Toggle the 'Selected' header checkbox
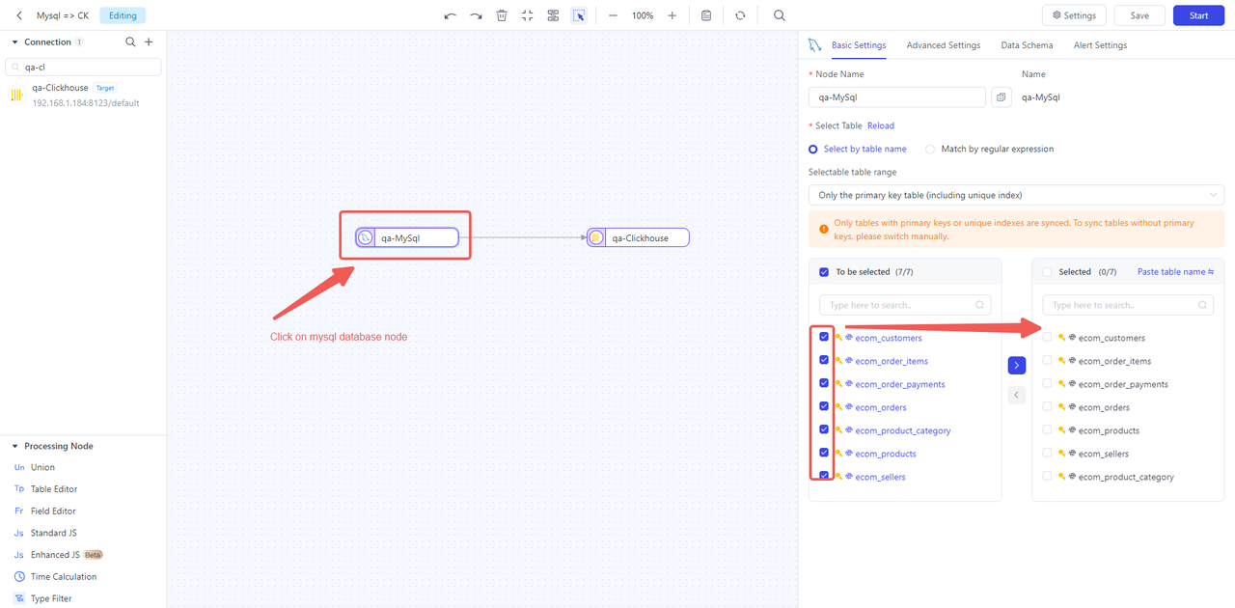Screen dimensions: 1235x608 tap(1047, 272)
